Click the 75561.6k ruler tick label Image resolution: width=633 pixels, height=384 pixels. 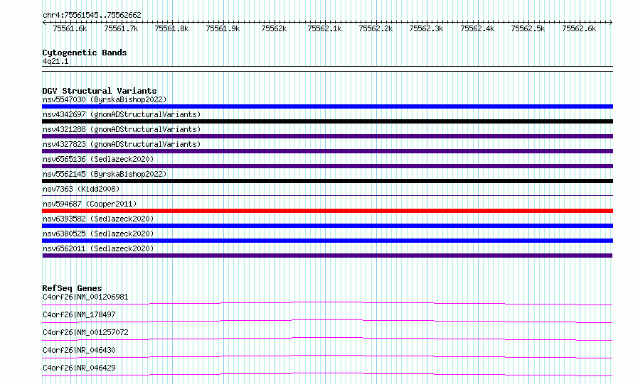(70, 28)
